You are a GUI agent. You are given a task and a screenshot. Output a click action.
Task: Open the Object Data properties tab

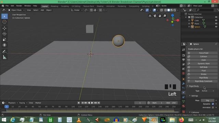point(183,101)
